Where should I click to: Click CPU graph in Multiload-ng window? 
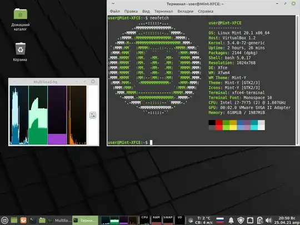(19, 115)
